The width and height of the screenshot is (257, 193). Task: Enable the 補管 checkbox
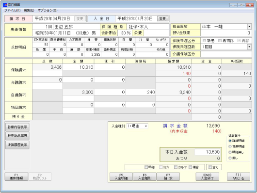click(x=190, y=167)
